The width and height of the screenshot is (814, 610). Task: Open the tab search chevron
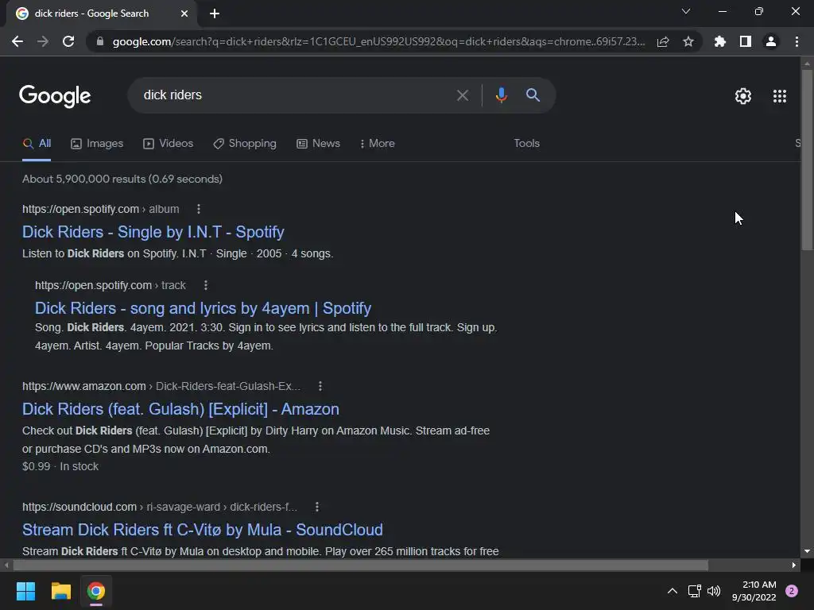point(686,11)
